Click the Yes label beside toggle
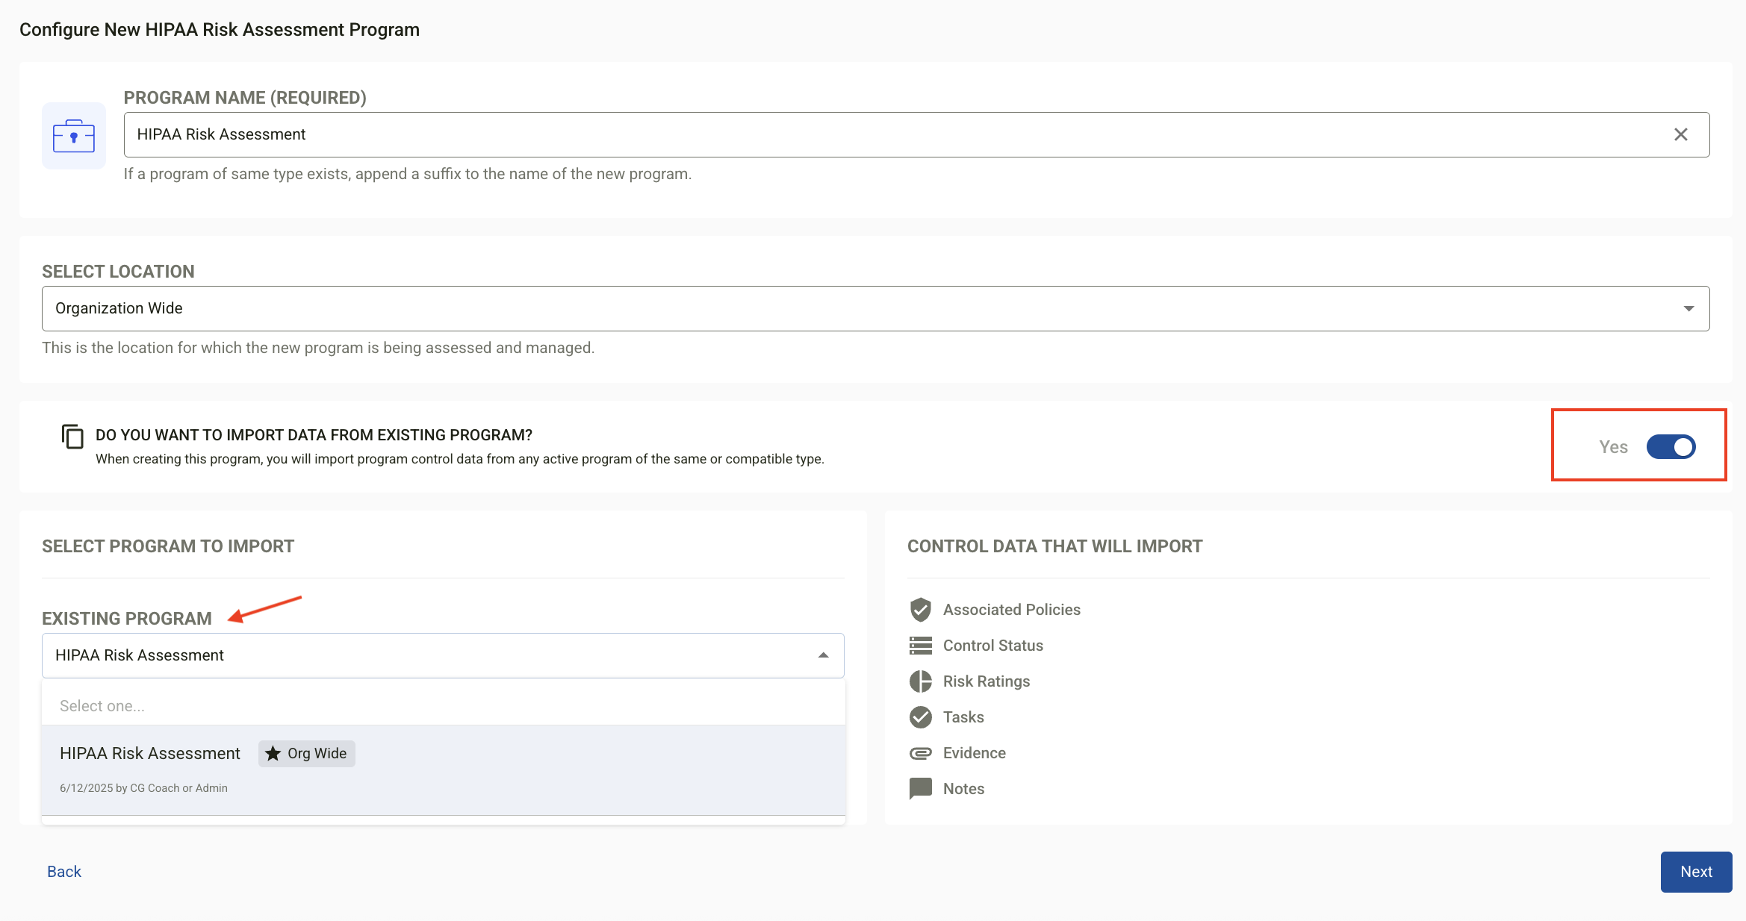The width and height of the screenshot is (1746, 921). (1613, 447)
